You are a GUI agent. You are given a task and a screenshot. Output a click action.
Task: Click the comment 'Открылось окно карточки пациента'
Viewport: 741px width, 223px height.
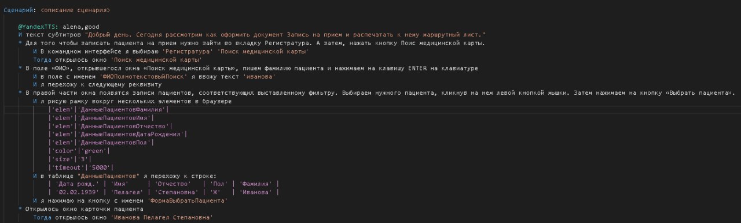coord(80,209)
